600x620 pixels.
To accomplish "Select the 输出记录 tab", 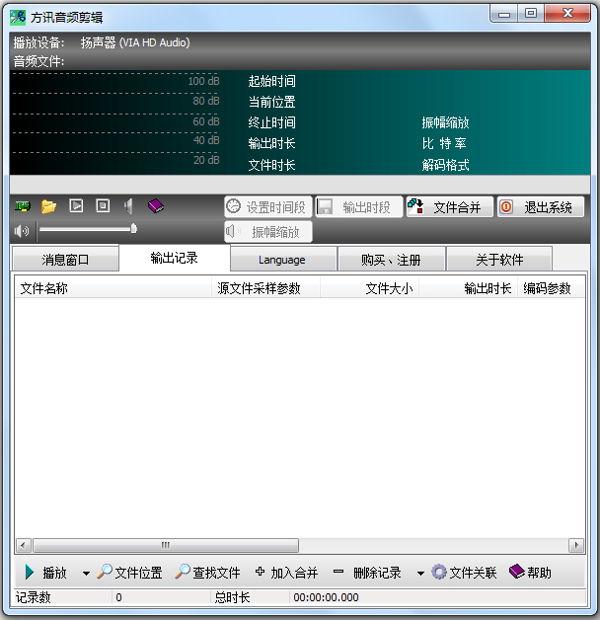I will pyautogui.click(x=175, y=258).
